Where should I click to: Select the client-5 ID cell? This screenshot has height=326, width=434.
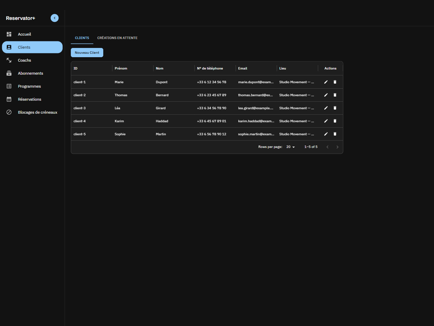pos(91,134)
